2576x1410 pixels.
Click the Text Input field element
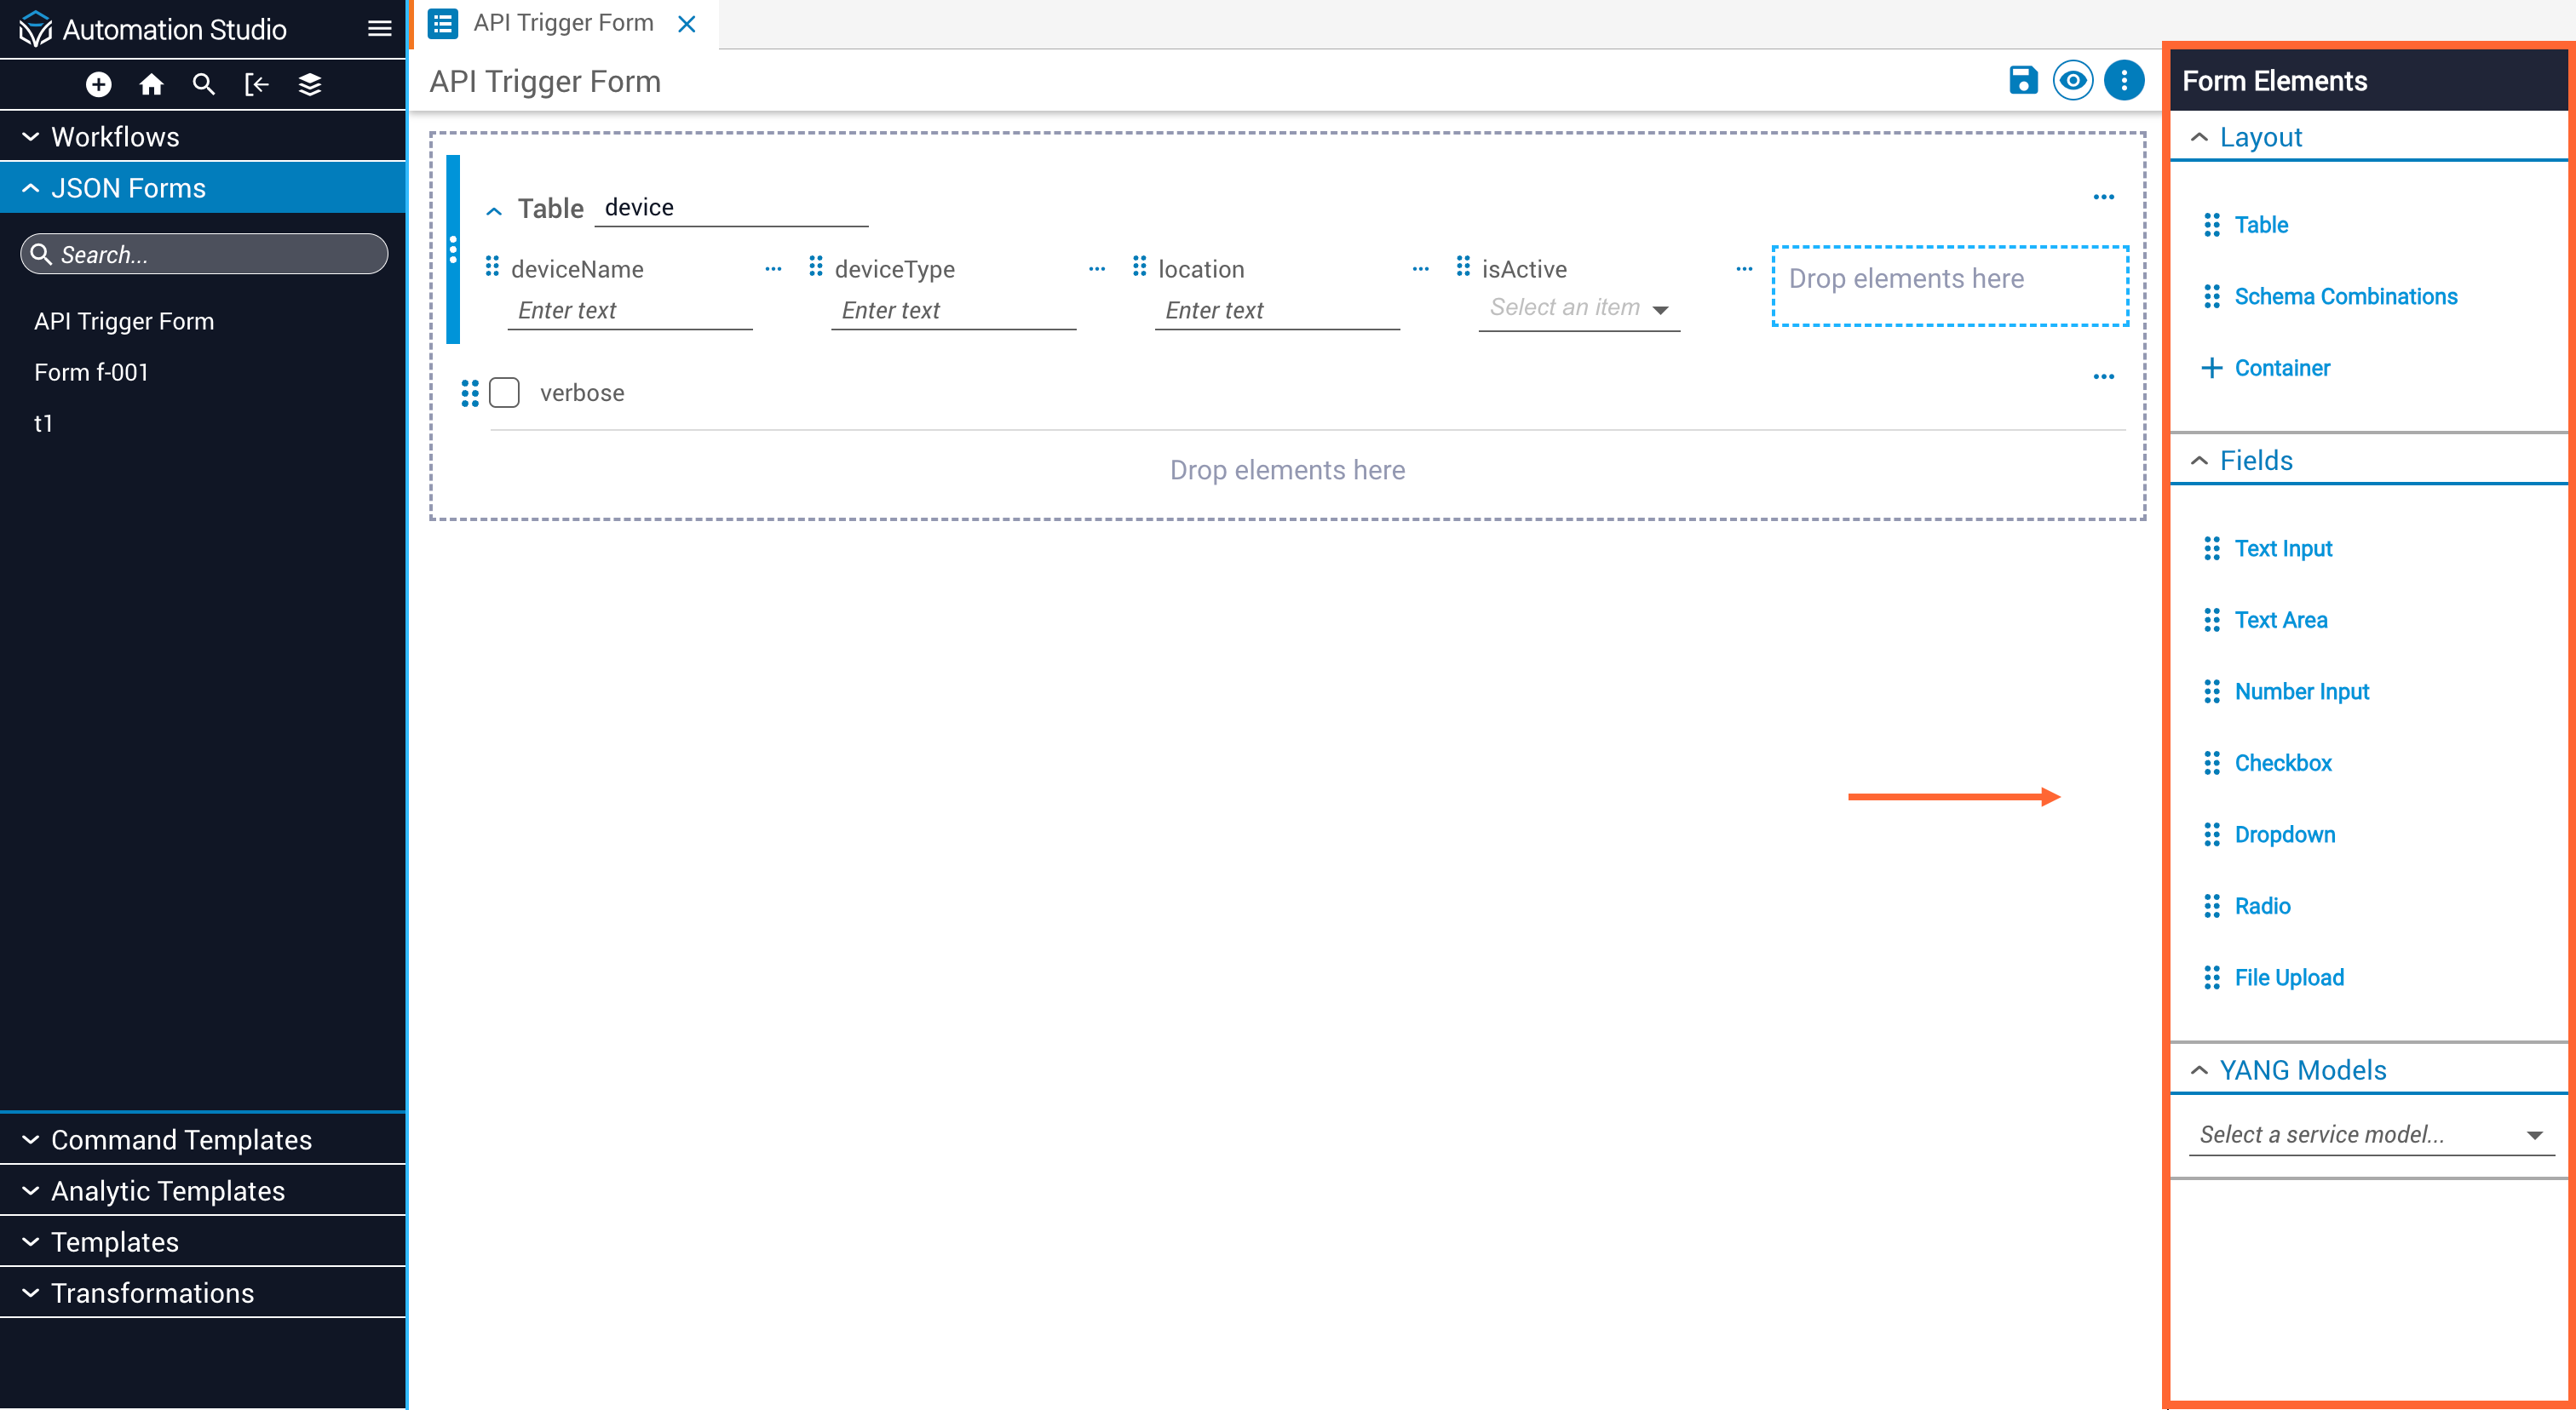point(2282,547)
